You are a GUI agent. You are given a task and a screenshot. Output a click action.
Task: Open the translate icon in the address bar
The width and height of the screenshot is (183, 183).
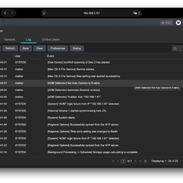point(135,13)
